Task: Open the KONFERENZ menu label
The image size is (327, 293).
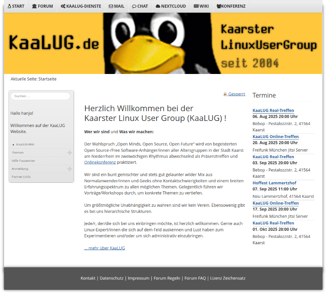Action: (233, 6)
